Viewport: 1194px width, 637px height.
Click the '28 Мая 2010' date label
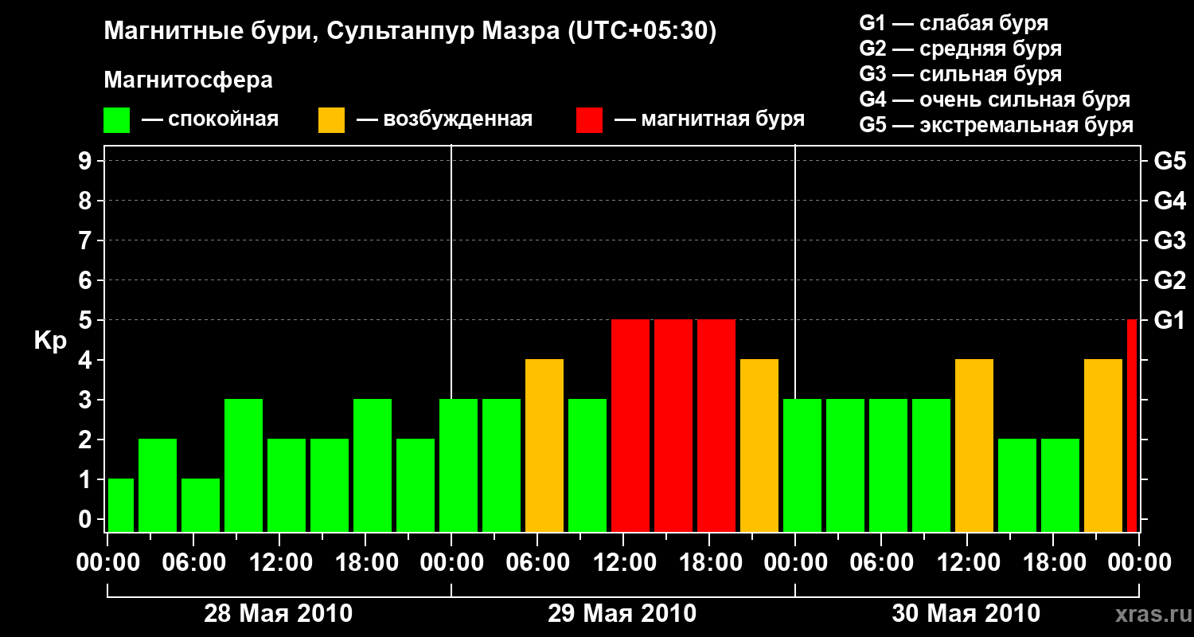tap(279, 613)
